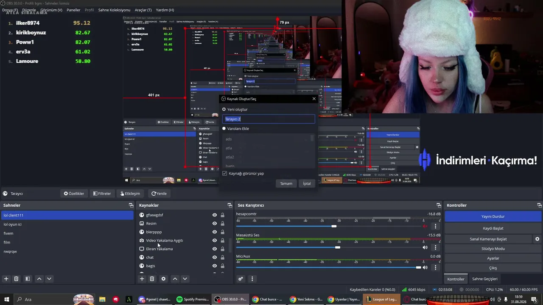The image size is (543, 305).
Task: Unmute the hesapcomtr audio channel
Action: [x=425, y=226]
